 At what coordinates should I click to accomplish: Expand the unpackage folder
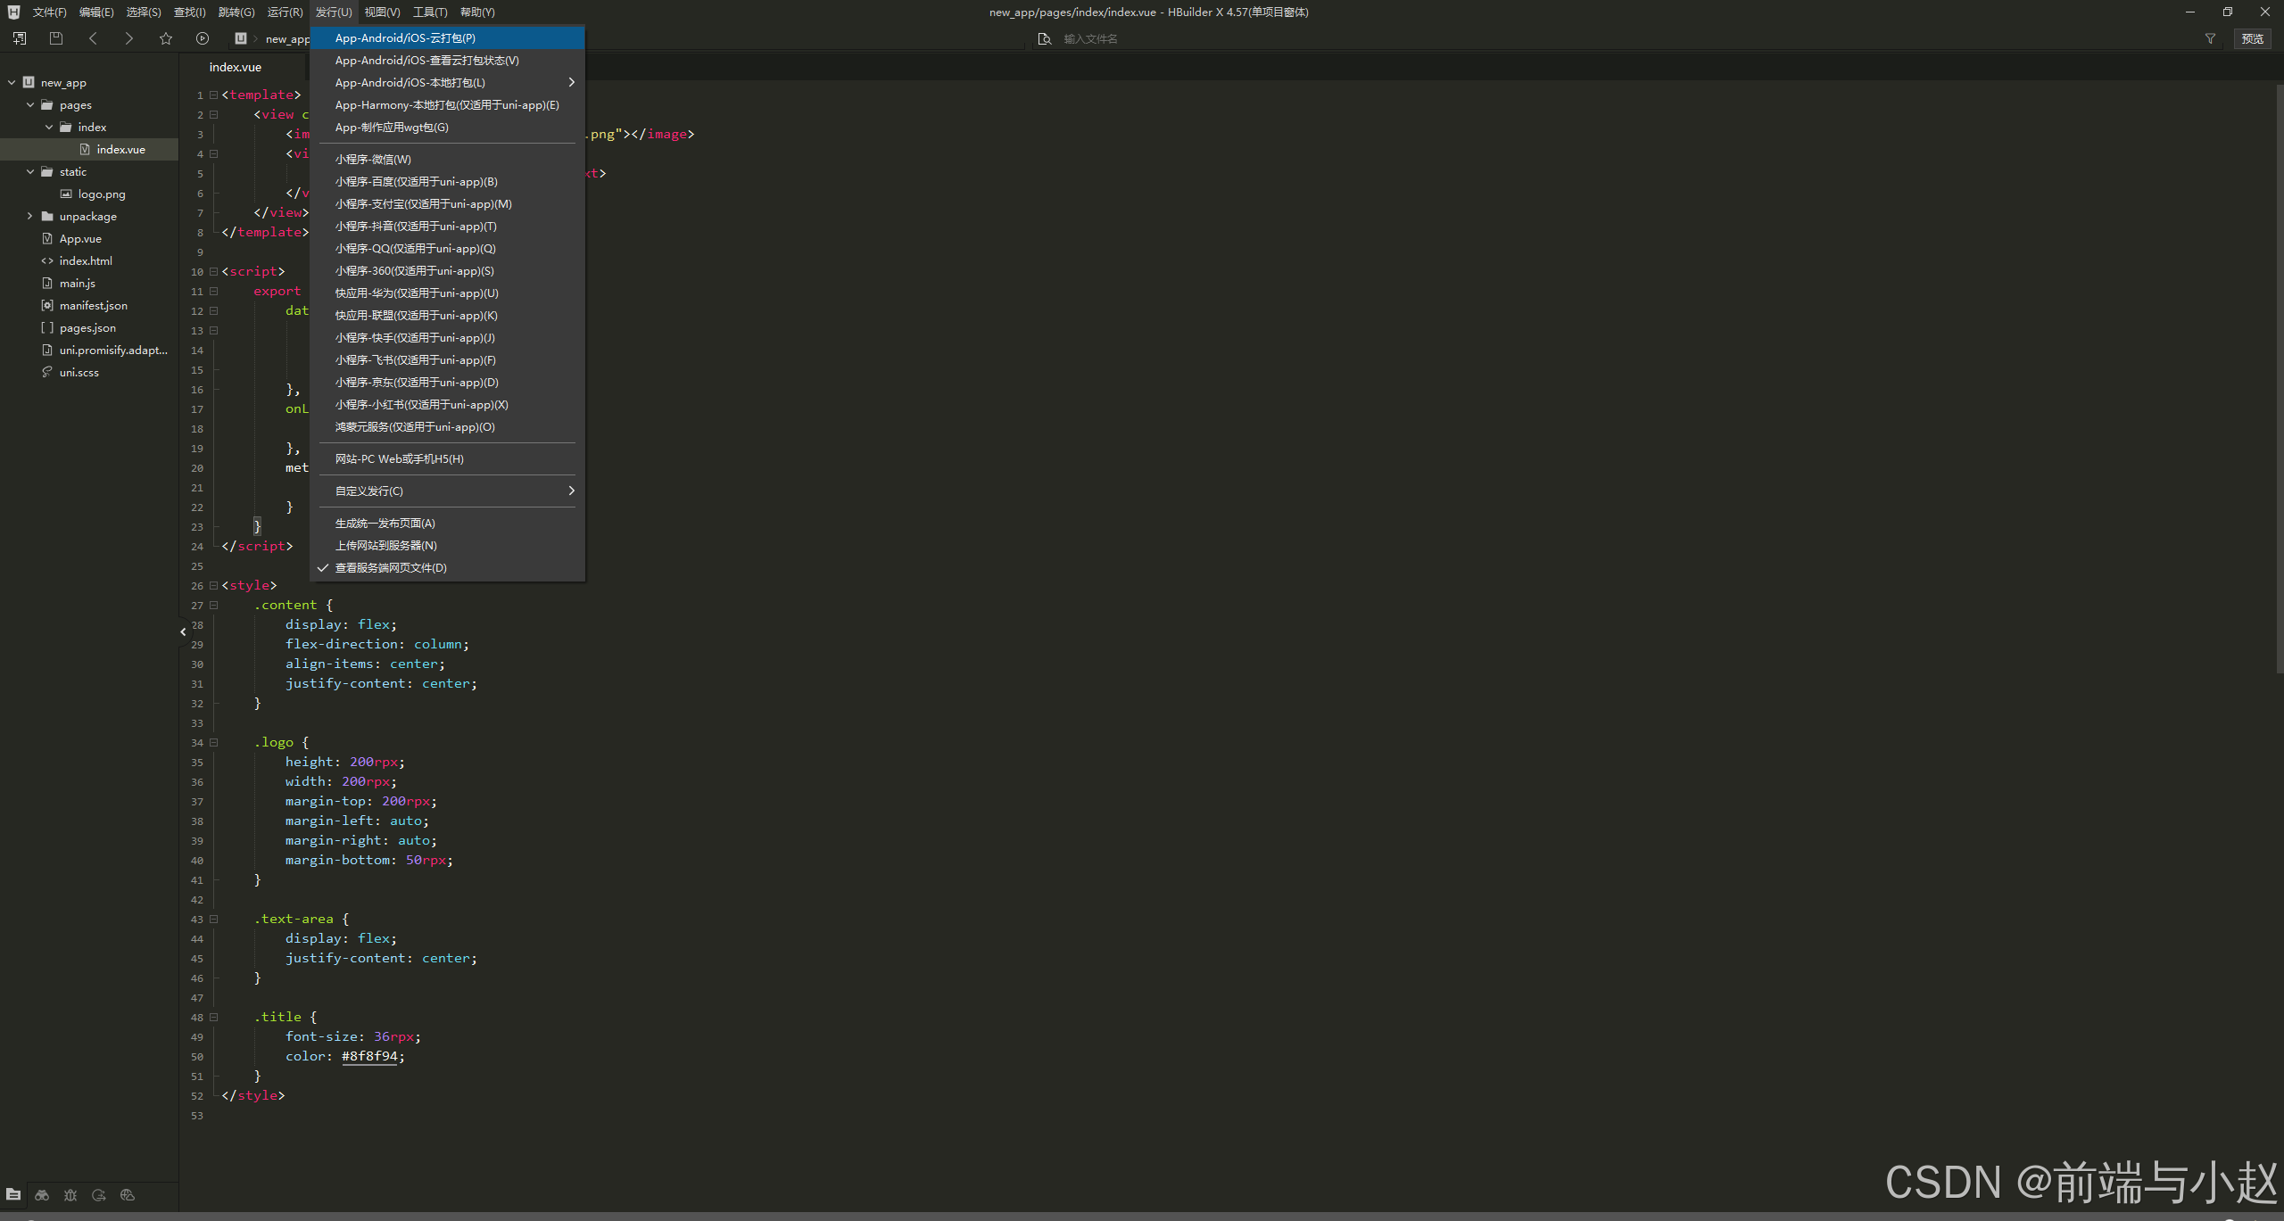click(x=29, y=217)
